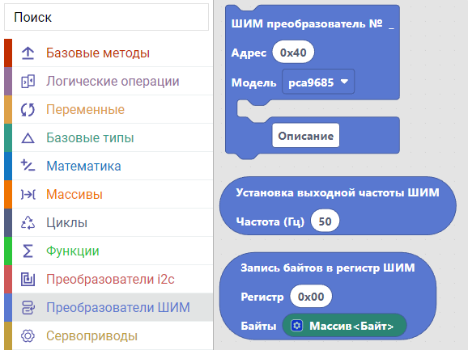The width and height of the screenshot is (468, 350).
Task: Click the Сервоприводы gear icon
Action: 28,335
